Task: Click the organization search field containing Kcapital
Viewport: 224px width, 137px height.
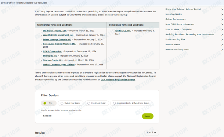Action: click(90, 116)
